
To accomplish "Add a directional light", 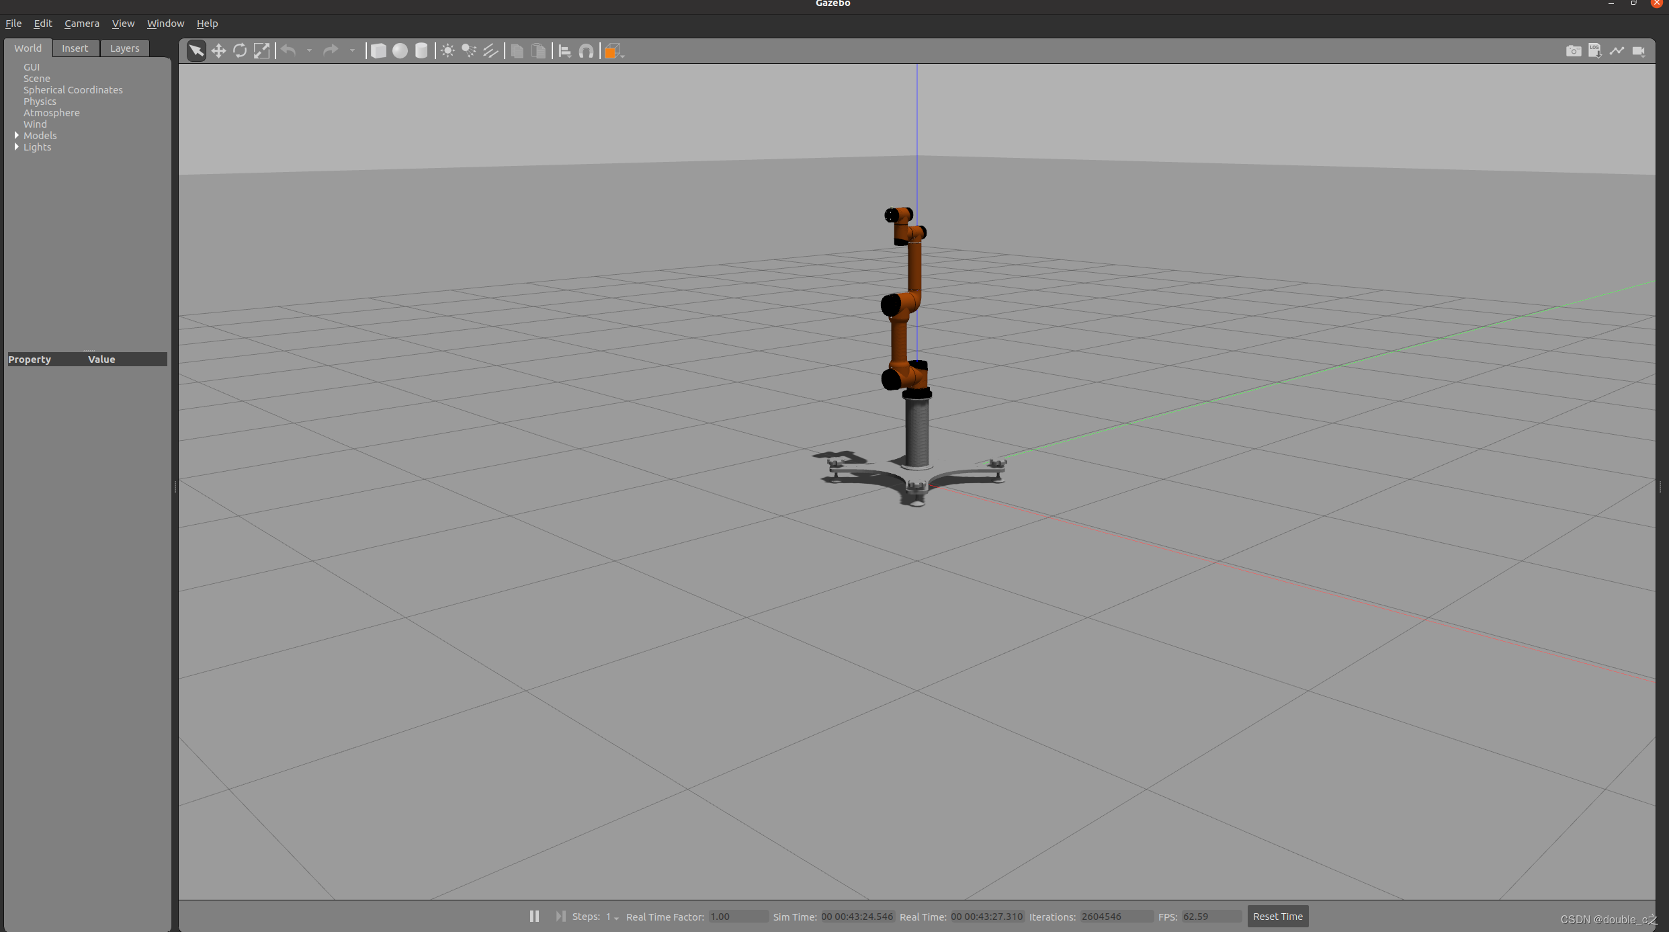I will (490, 51).
